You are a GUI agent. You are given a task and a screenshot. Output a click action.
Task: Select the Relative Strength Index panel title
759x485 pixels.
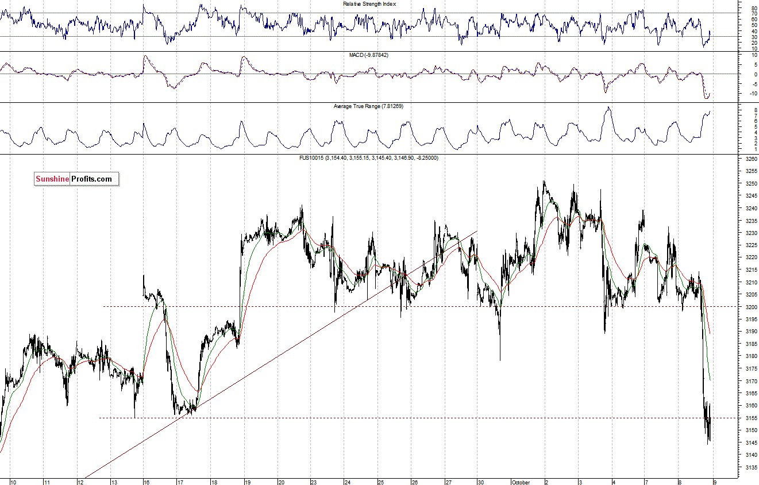369,3
